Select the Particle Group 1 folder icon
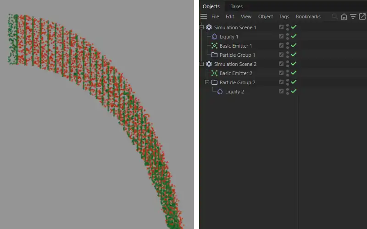367x229 pixels. (214, 55)
